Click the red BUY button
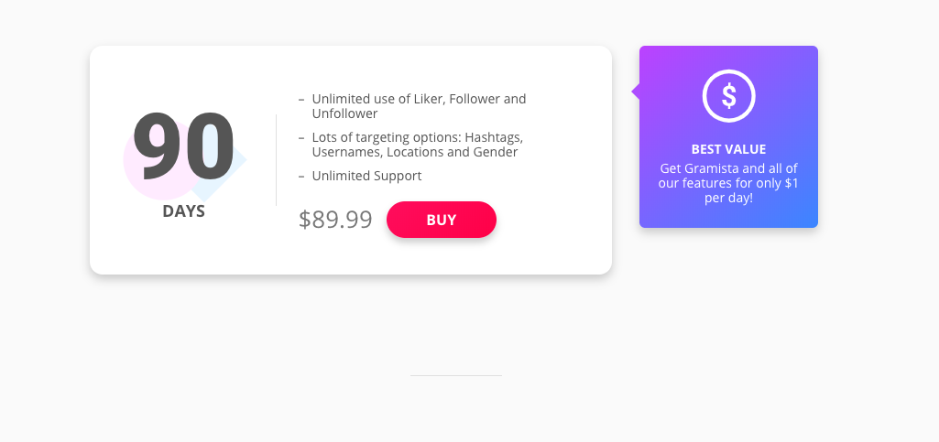This screenshot has width=939, height=442. coord(441,220)
